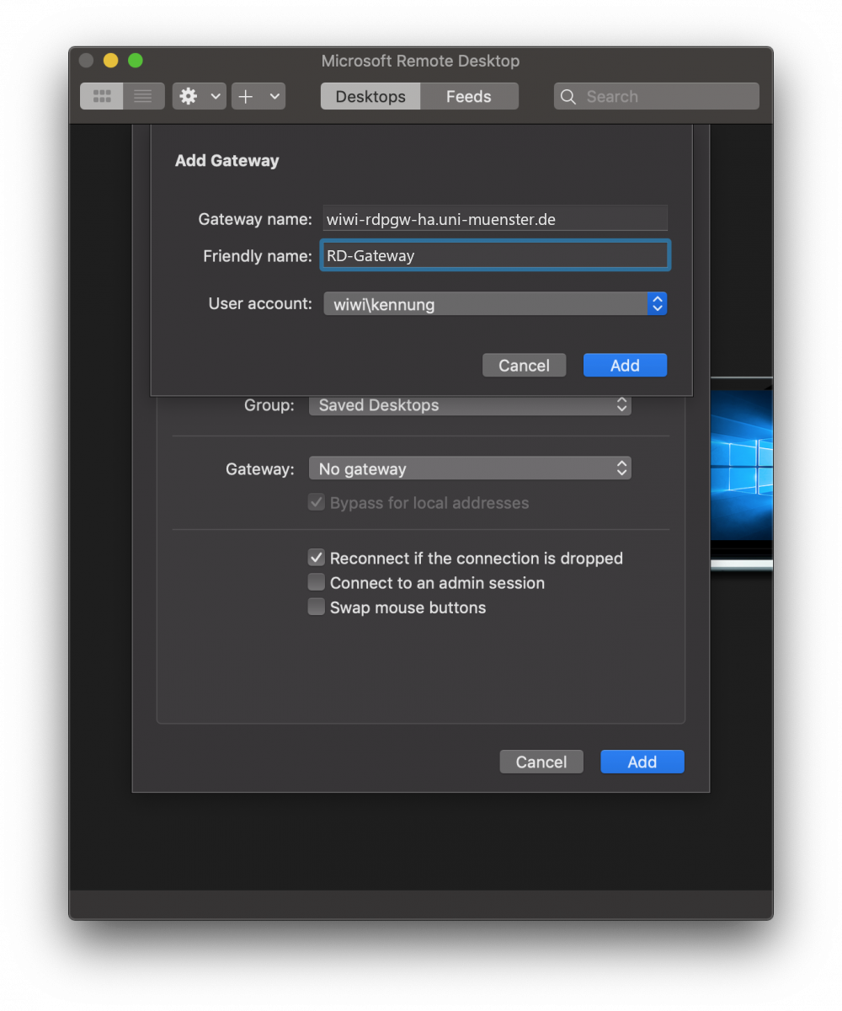Viewport: 842px width, 1011px height.
Task: Click the Add Gateway heading
Action: click(226, 160)
